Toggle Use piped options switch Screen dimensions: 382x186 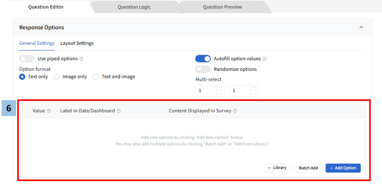(27, 59)
